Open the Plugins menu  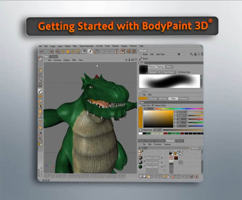[x=124, y=46]
